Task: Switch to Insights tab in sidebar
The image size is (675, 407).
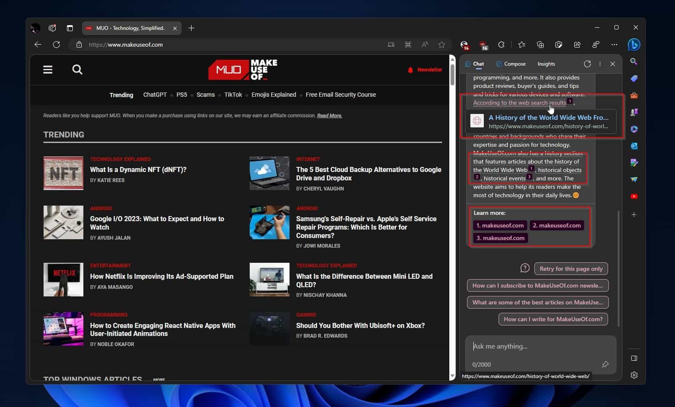Action: coord(546,64)
